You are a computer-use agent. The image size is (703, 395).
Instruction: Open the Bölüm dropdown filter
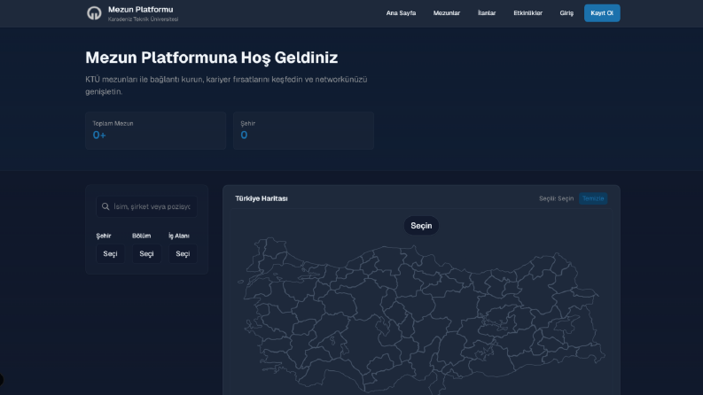pos(146,253)
